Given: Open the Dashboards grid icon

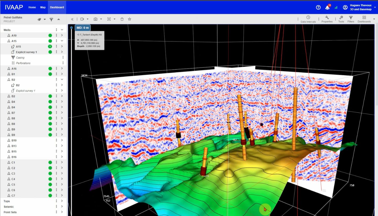Looking at the screenshot, I should (x=364, y=18).
